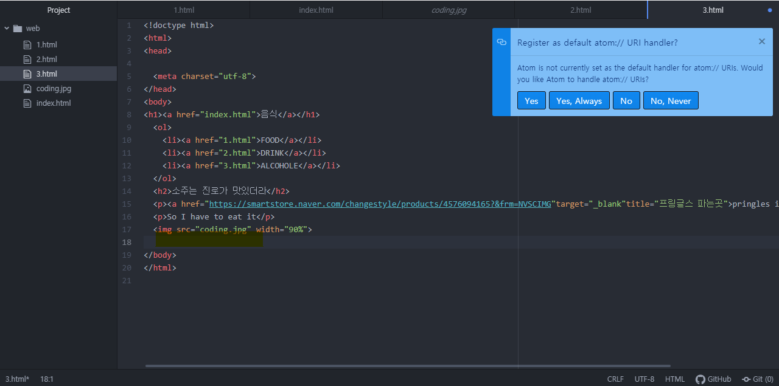This screenshot has height=386, width=779.
Task: Click the h2 heading line with Korean text
Action: (x=222, y=191)
